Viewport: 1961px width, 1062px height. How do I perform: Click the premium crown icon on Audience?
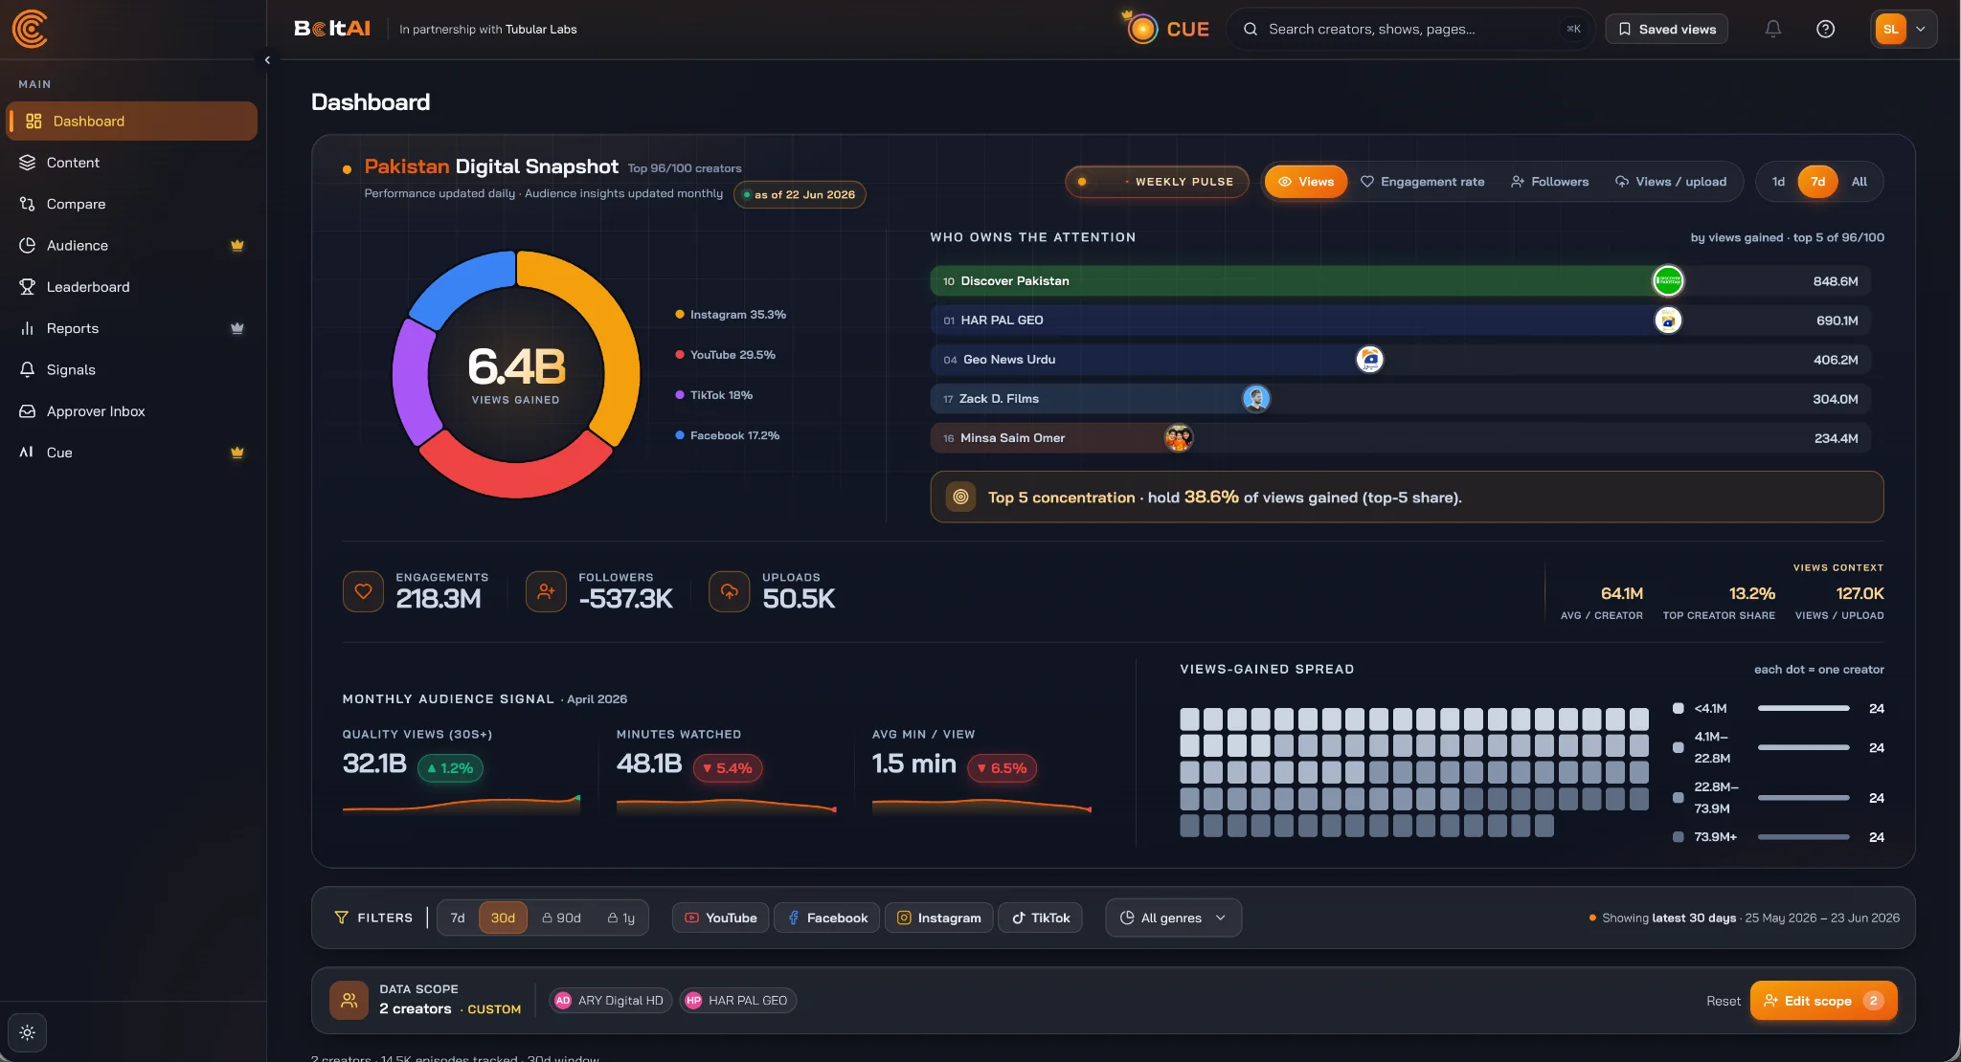[237, 246]
